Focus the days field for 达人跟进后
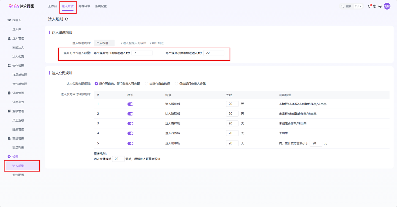 [232, 104]
